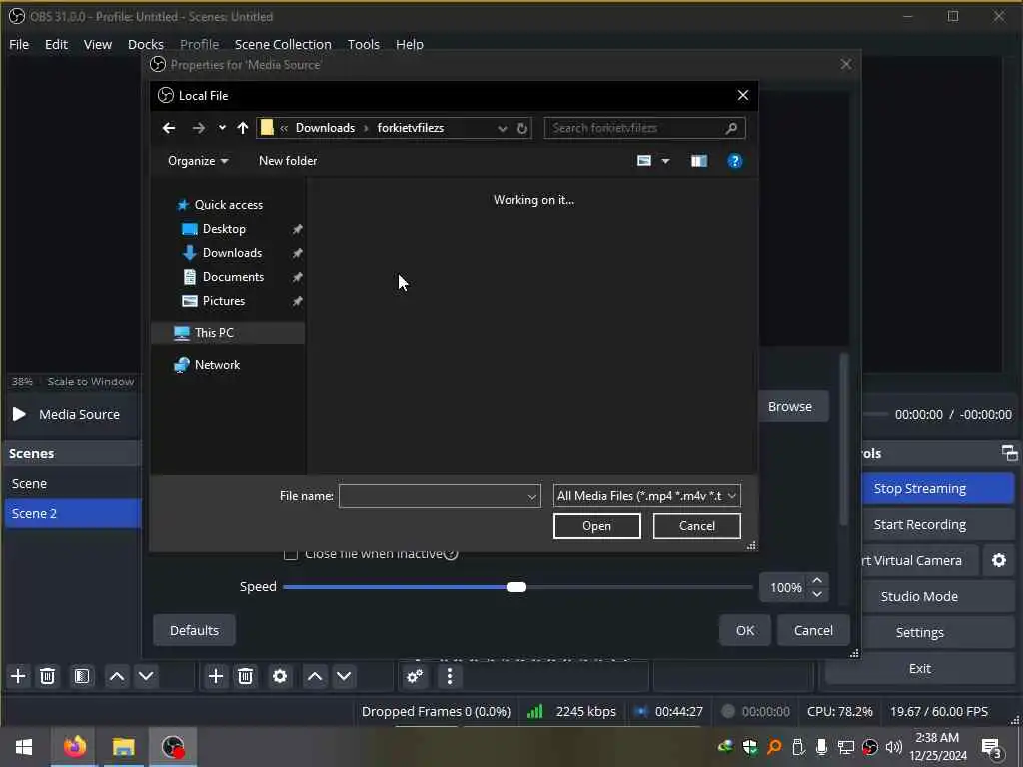Open the Organize menu
1023x767 pixels.
click(x=198, y=161)
